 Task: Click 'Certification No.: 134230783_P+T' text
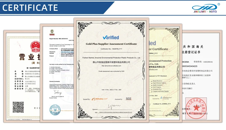(x=111, y=49)
